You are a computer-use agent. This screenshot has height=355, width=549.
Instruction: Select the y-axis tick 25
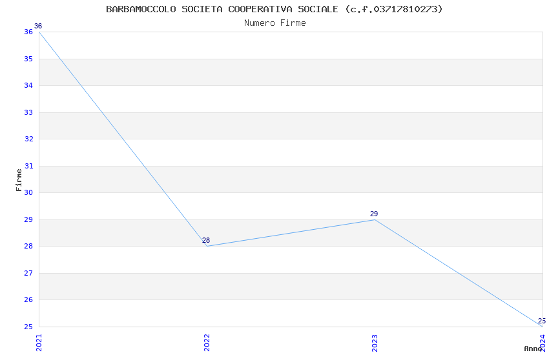tap(28, 327)
